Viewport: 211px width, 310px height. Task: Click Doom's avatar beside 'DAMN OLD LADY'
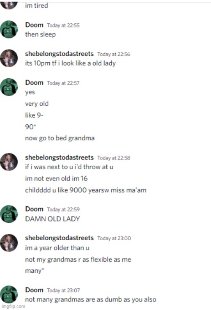9,214
